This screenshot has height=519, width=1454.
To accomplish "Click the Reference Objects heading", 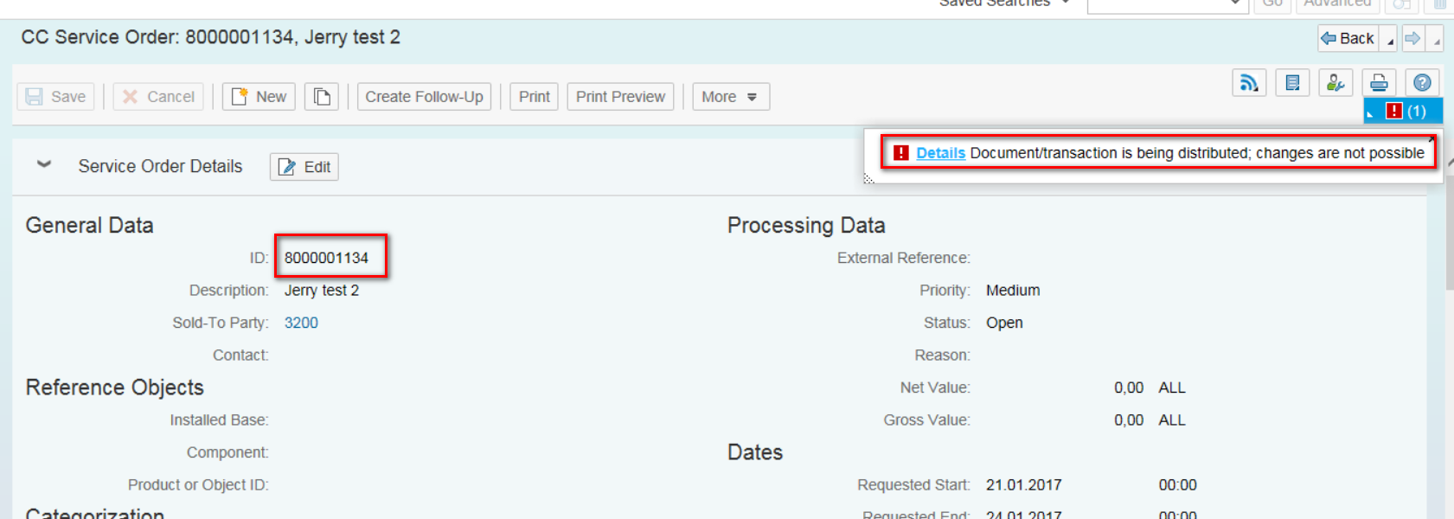I will [115, 388].
